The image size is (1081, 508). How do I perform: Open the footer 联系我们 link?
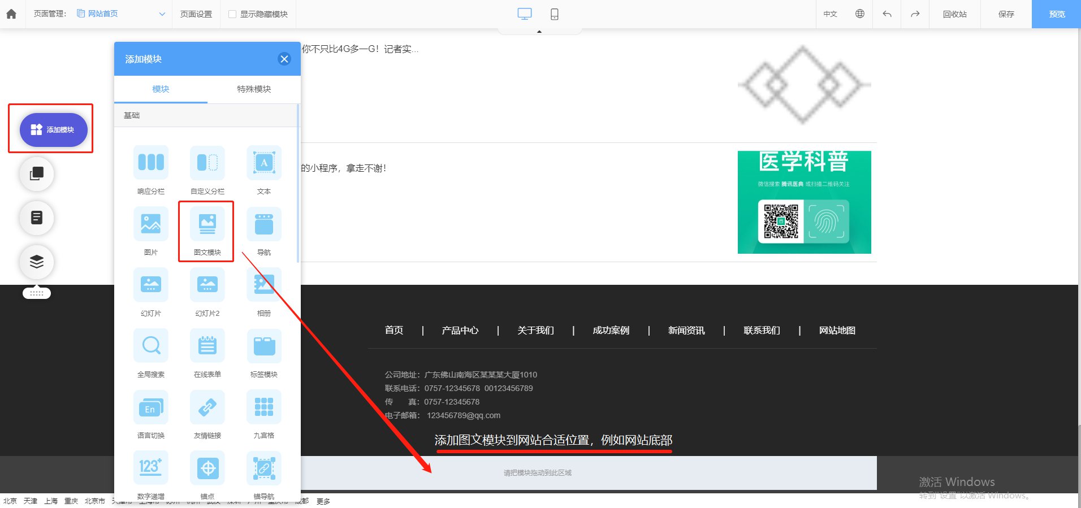click(762, 331)
